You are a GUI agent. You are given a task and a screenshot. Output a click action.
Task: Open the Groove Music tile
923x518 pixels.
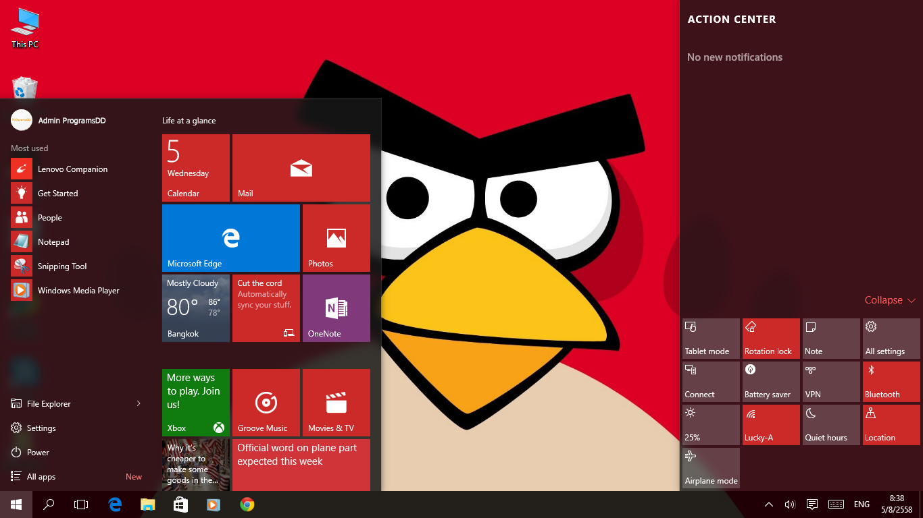click(x=266, y=403)
